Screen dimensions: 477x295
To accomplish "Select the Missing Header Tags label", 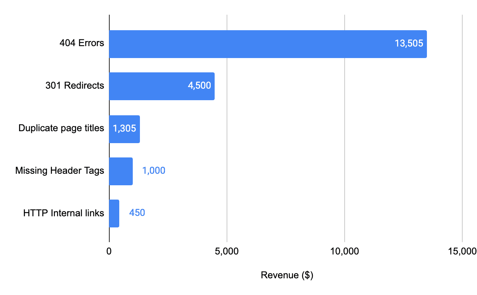I will tap(60, 171).
